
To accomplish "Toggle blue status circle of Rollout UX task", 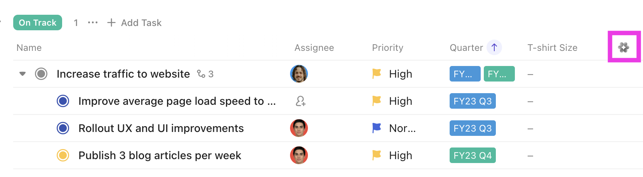I will pyautogui.click(x=63, y=128).
